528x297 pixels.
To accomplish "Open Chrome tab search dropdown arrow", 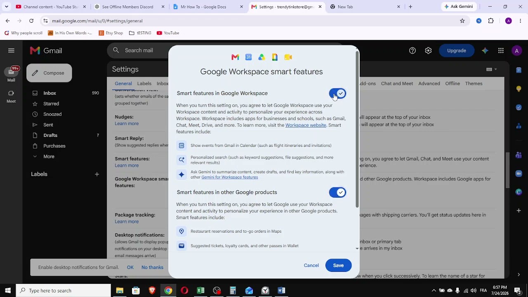I will (6, 7).
